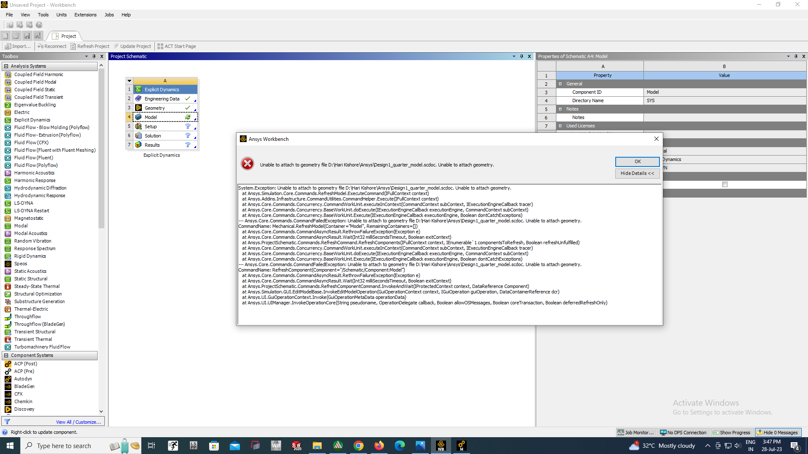This screenshot has width=808, height=454.
Task: Collapse the Analysis Systems section
Action: (x=6, y=66)
